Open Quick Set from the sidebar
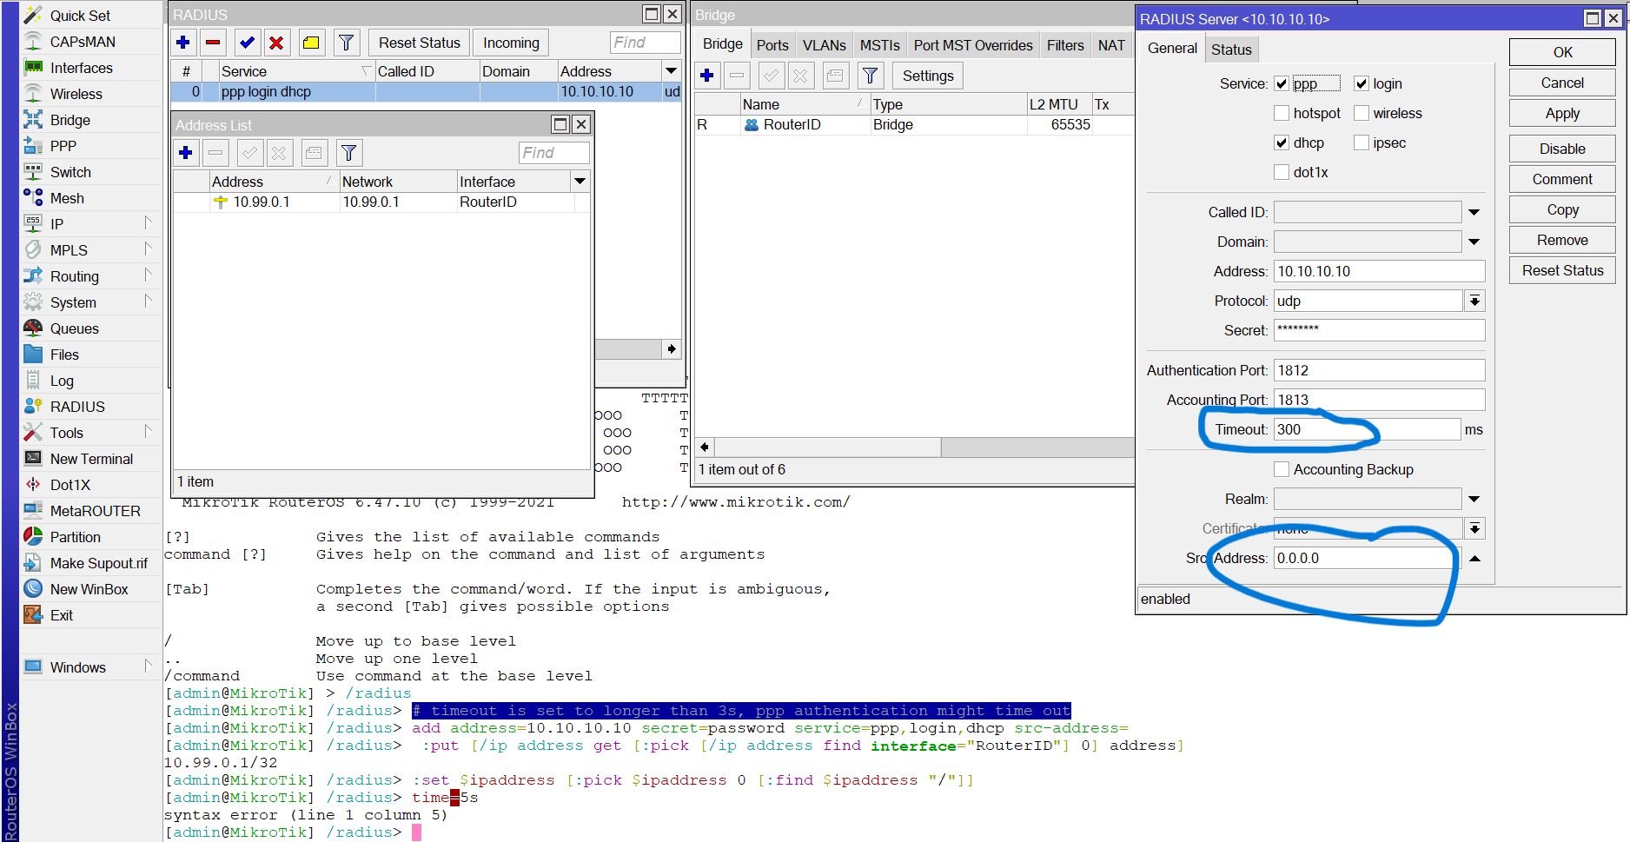Viewport: 1630px width, 842px height. [x=80, y=16]
